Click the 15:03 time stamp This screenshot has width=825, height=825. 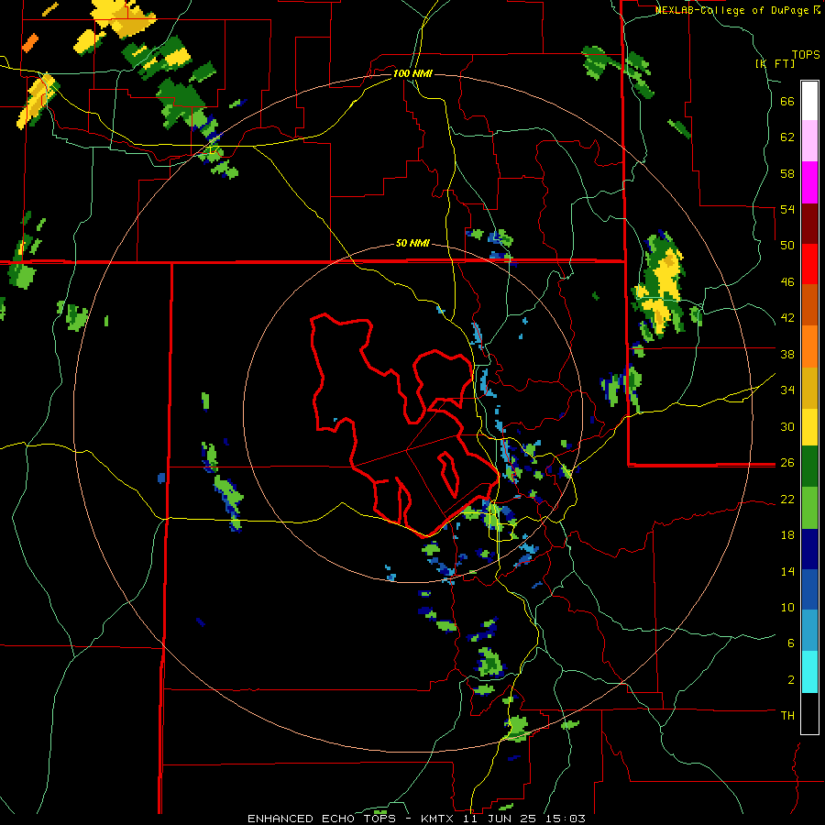(x=565, y=819)
